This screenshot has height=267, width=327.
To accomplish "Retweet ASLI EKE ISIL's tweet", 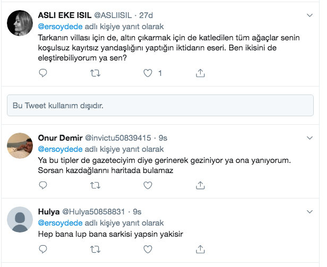I will coord(96,73).
